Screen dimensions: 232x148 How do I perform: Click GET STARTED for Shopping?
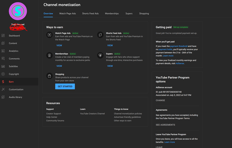tap(65, 86)
